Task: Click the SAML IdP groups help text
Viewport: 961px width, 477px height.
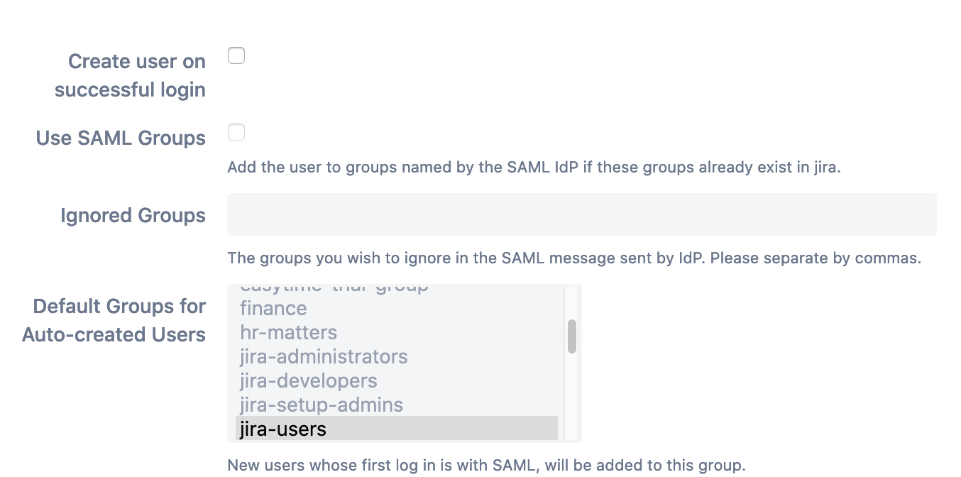Action: point(533,168)
